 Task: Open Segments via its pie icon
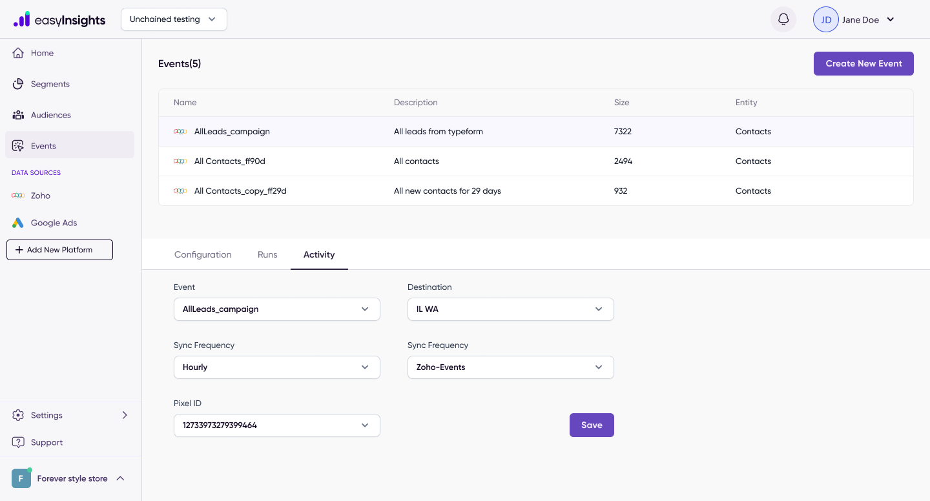click(x=18, y=84)
